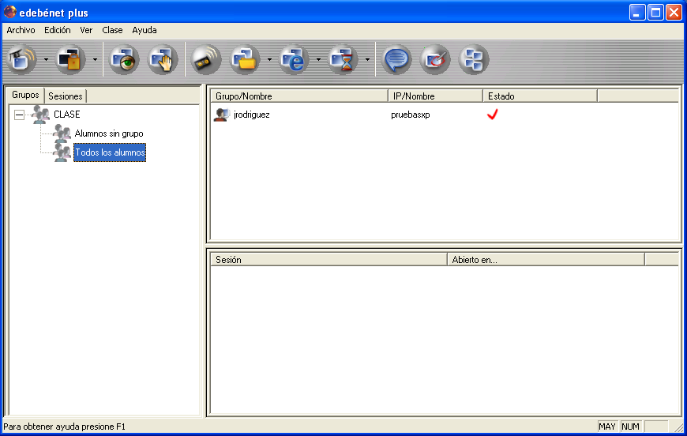Click the eye monitor students icon
This screenshot has height=436, width=687.
pyautogui.click(x=124, y=60)
